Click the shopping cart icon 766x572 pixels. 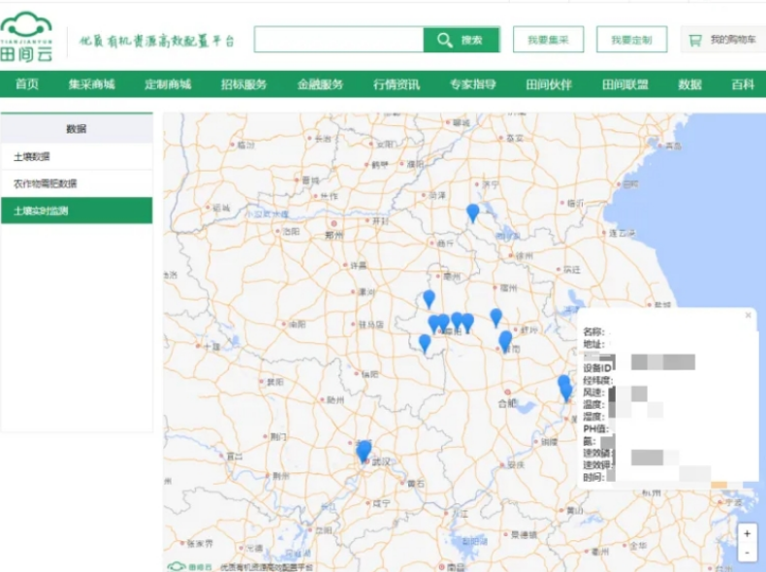694,40
